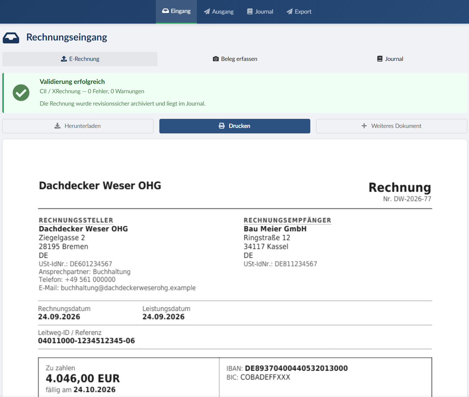
Task: Click the address line Ziegelgasse 2
Action: [62, 238]
